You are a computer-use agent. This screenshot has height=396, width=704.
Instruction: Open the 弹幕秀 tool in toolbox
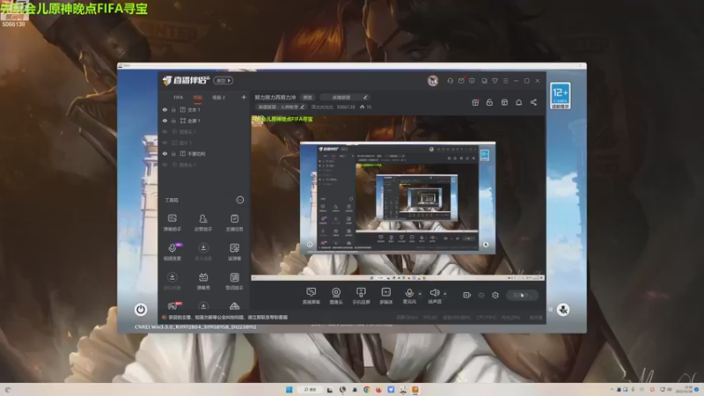[203, 281]
